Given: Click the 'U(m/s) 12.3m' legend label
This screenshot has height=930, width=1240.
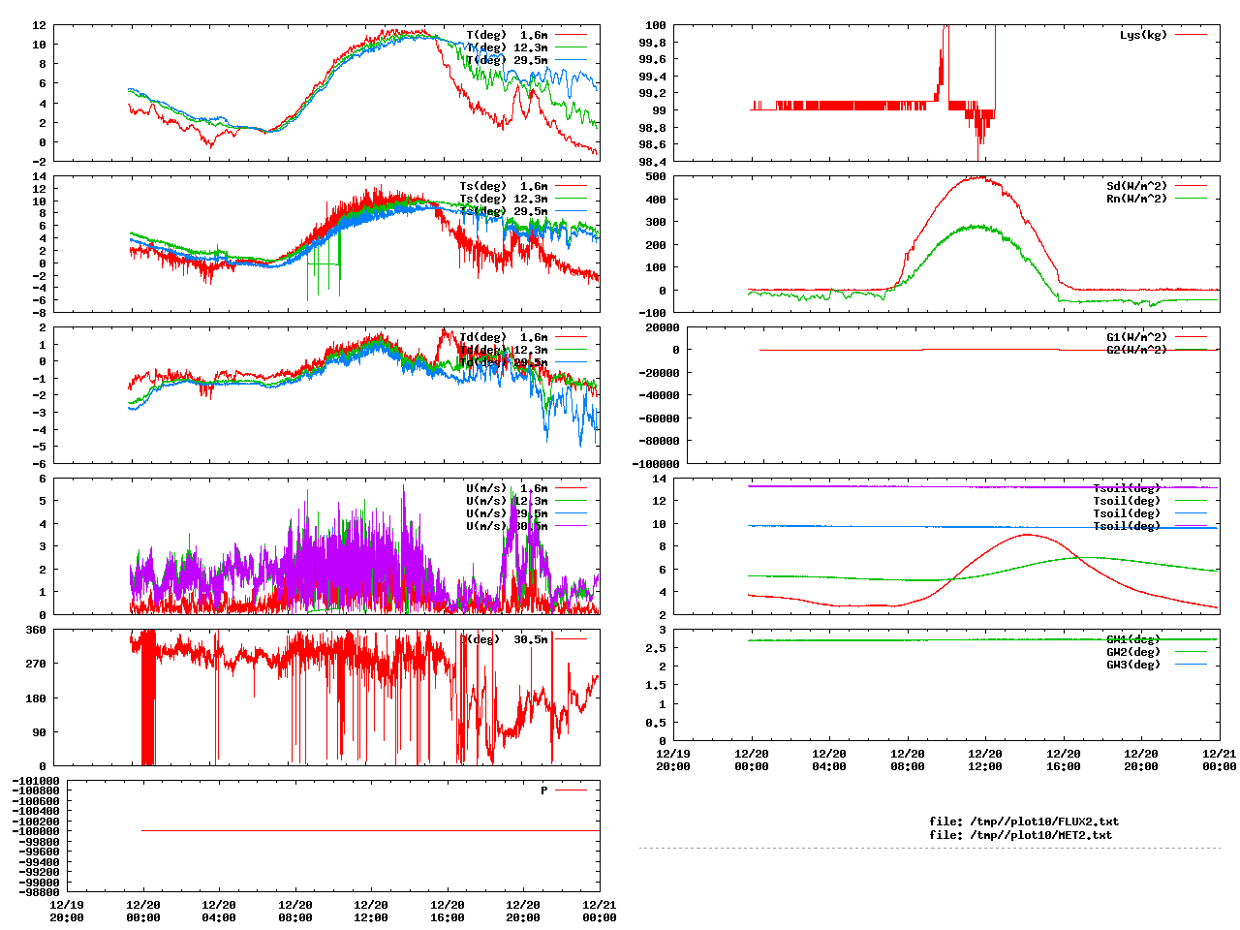Looking at the screenshot, I should pos(507,501).
